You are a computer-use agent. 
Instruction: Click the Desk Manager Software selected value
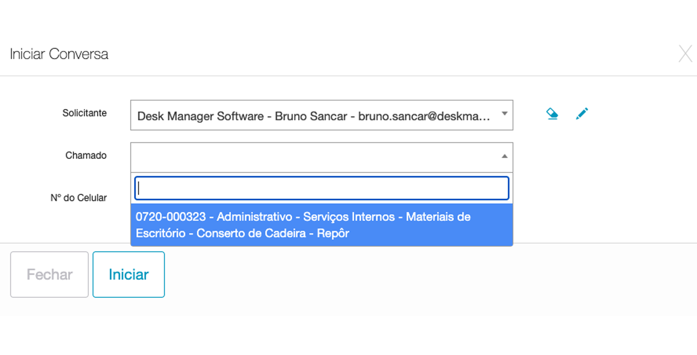(x=200, y=116)
